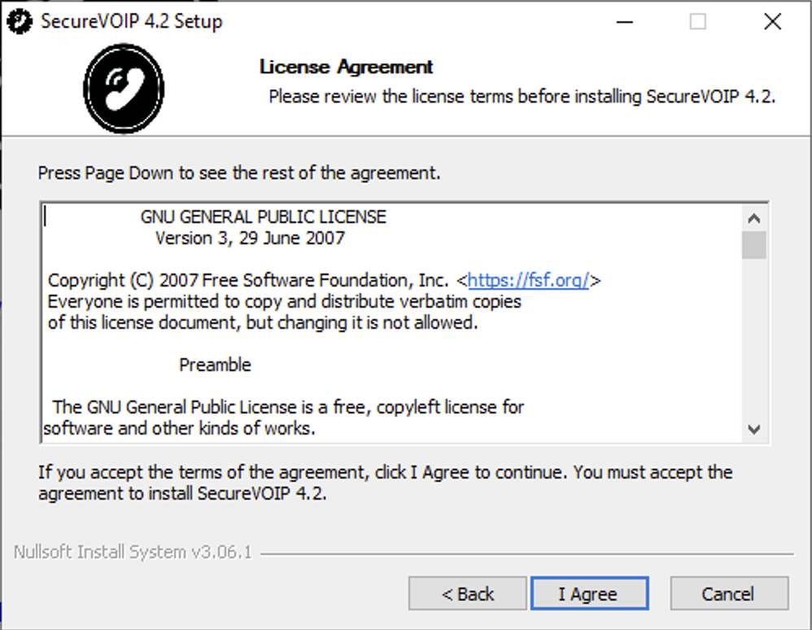This screenshot has width=812, height=630.
Task: Cancel the SecureVOIP setup
Action: (729, 593)
